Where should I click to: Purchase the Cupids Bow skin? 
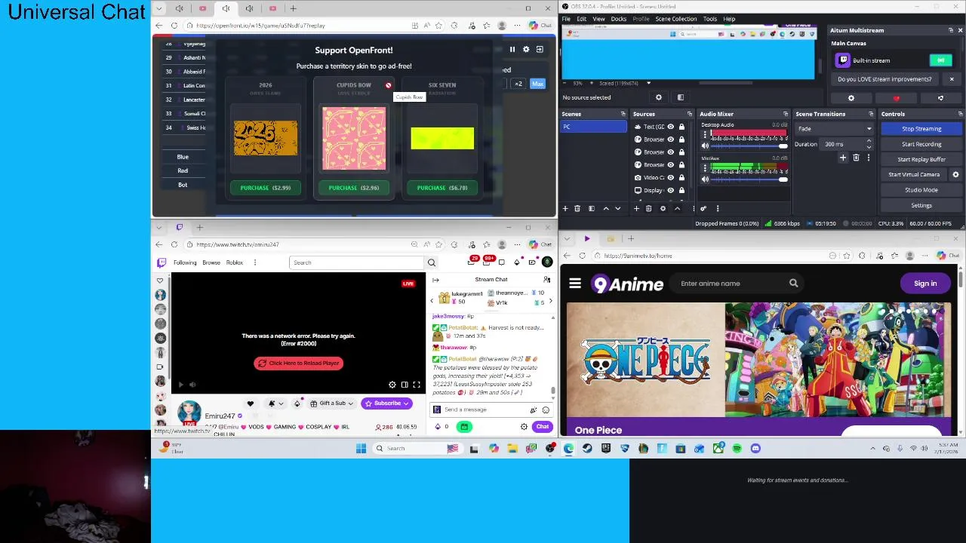coord(353,188)
